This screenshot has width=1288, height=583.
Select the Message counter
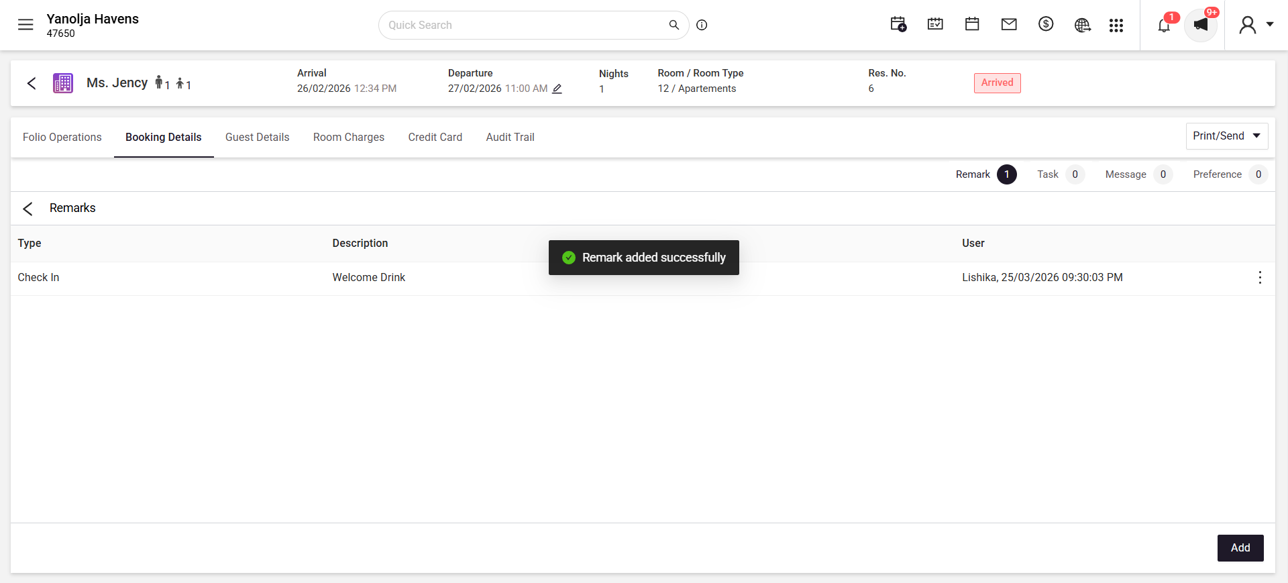click(x=1138, y=174)
